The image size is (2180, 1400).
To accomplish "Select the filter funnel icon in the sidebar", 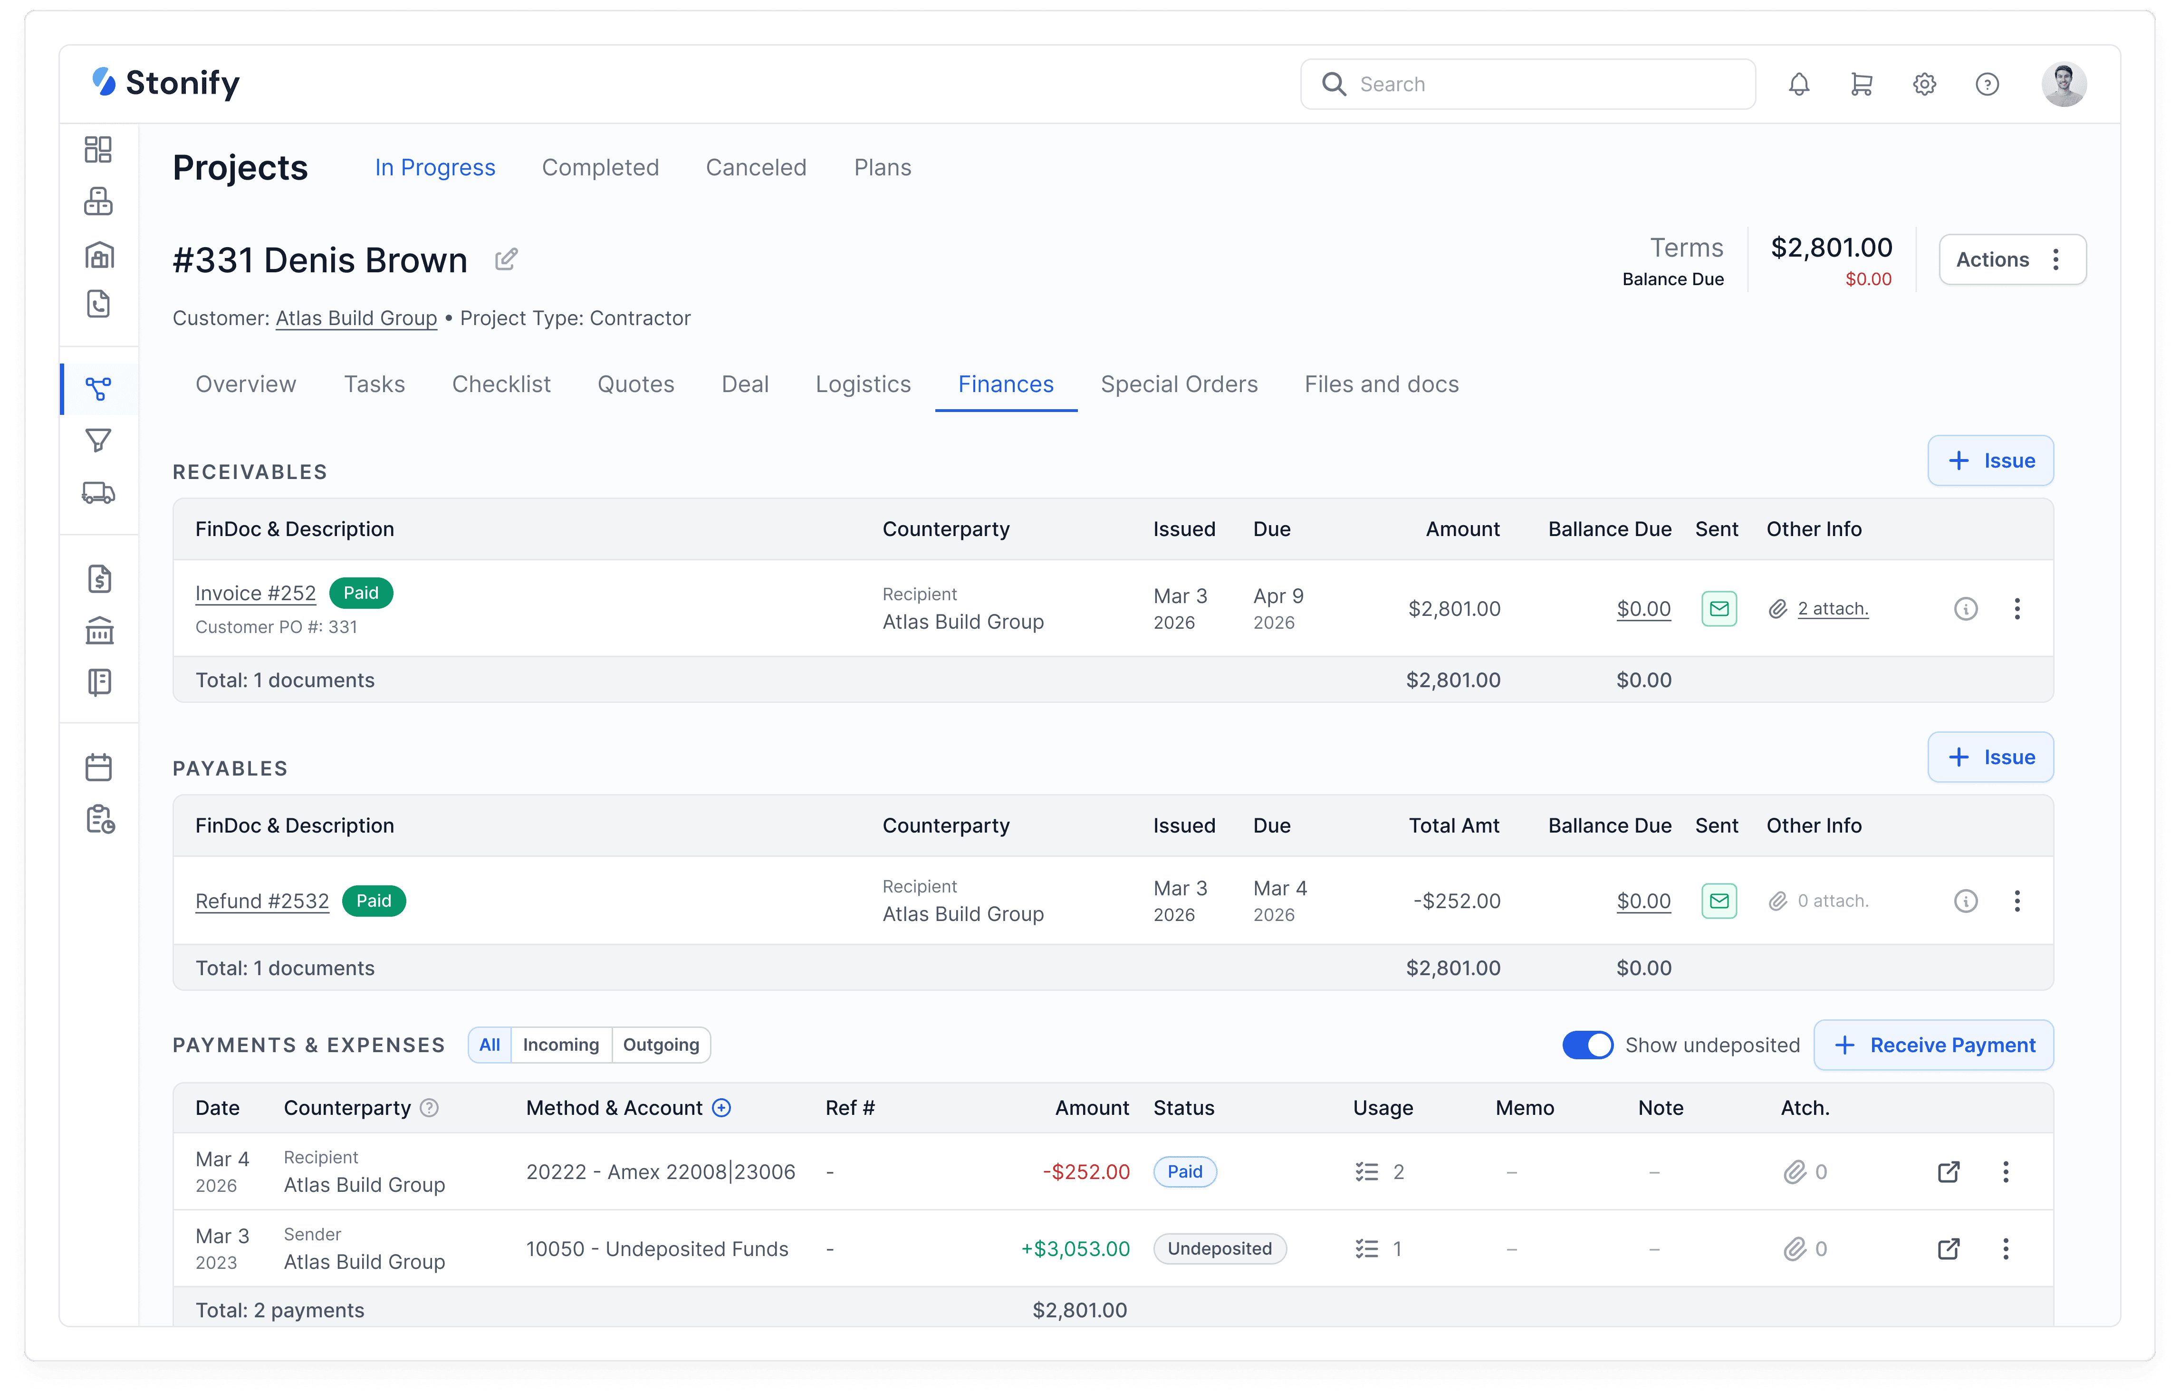I will 98,441.
